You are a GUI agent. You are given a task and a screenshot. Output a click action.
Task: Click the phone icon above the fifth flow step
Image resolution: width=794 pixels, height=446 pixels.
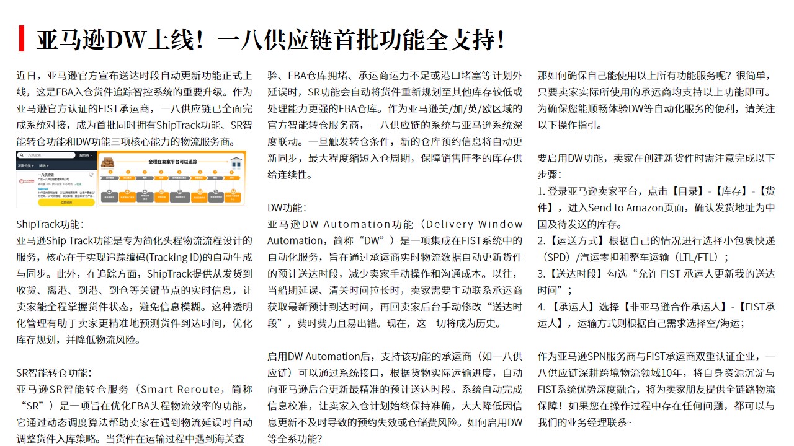[x=179, y=191]
